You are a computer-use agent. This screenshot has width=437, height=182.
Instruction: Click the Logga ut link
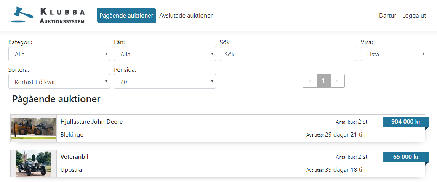click(414, 16)
